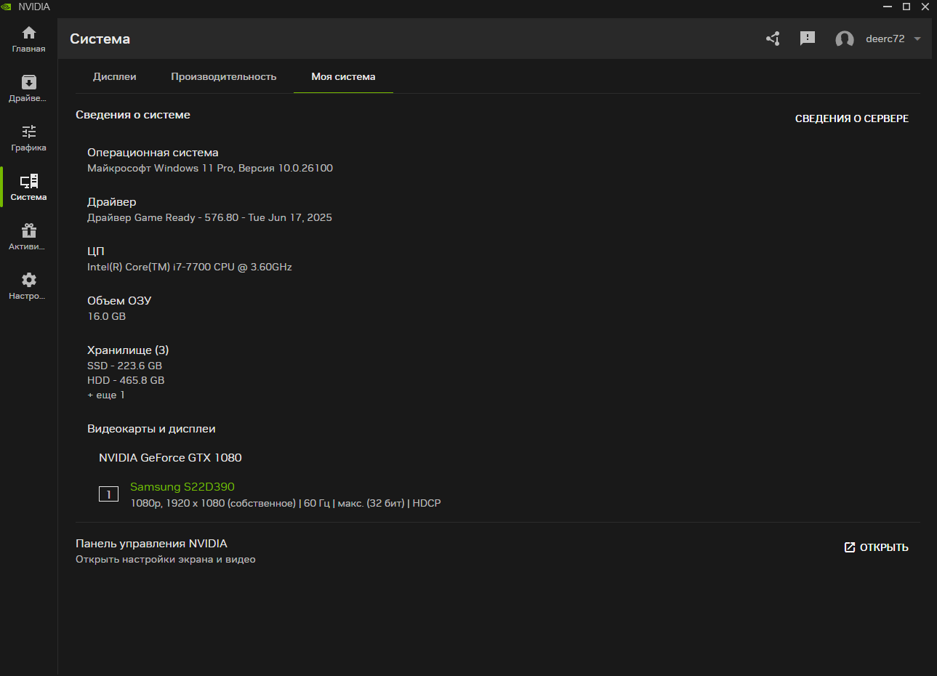The image size is (937, 676).
Task: Click the '16.0 GB' RAM value
Action: coord(107,316)
